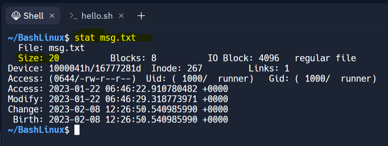This screenshot has width=388, height=146.
Task: Click the 'Device: 1000041h/16777281d' value
Action: [74, 68]
